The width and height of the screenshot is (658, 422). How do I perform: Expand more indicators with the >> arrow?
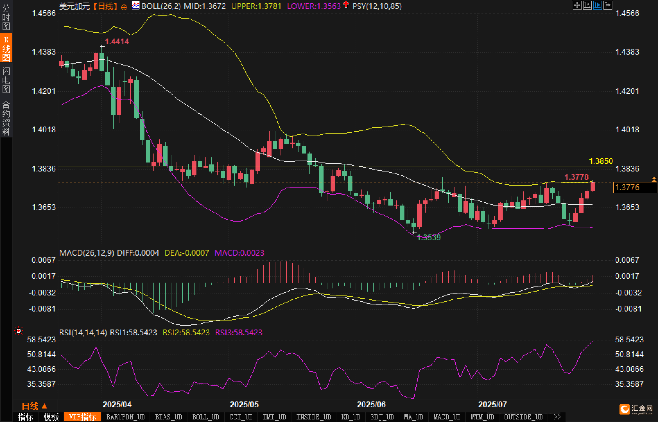pyautogui.click(x=557, y=417)
